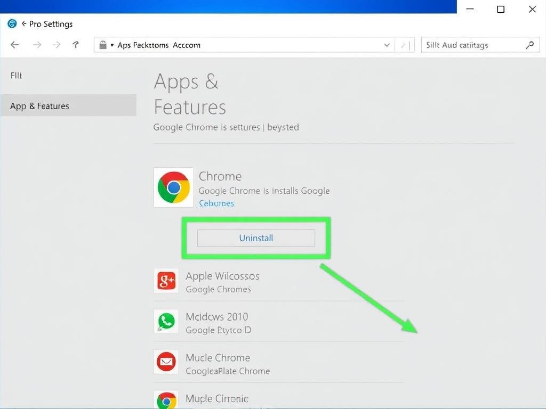Viewport: 546px width, 409px height.
Task: Go up one level with up arrow
Action: (76, 45)
